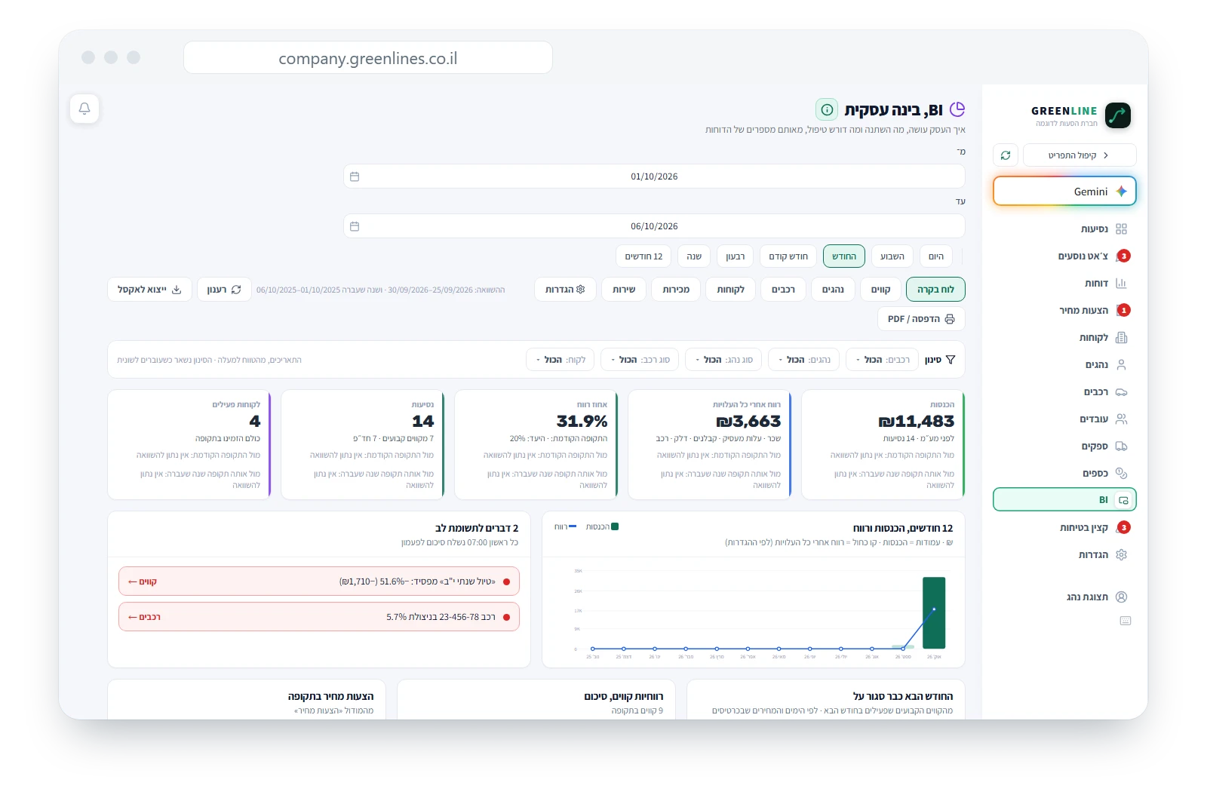Open the notifications bell
The height and width of the screenshot is (810, 1207).
coord(84,109)
